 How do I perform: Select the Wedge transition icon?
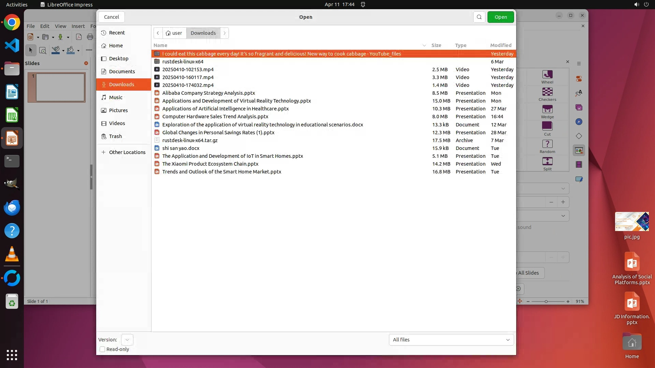547,109
